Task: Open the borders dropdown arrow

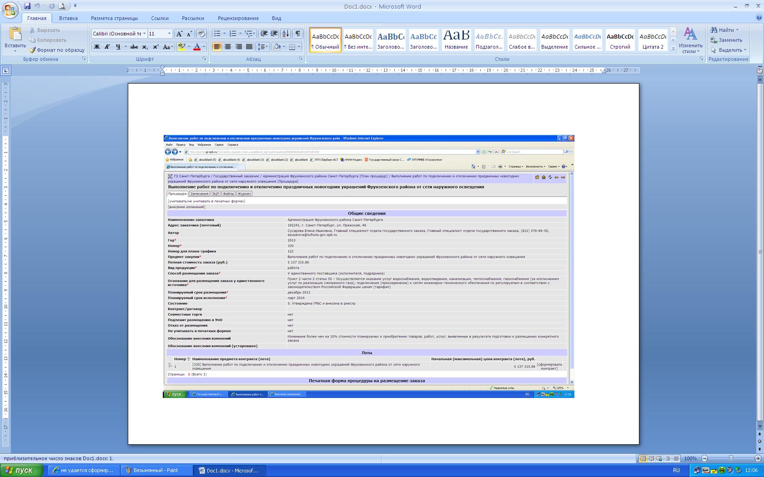Action: 299,47
